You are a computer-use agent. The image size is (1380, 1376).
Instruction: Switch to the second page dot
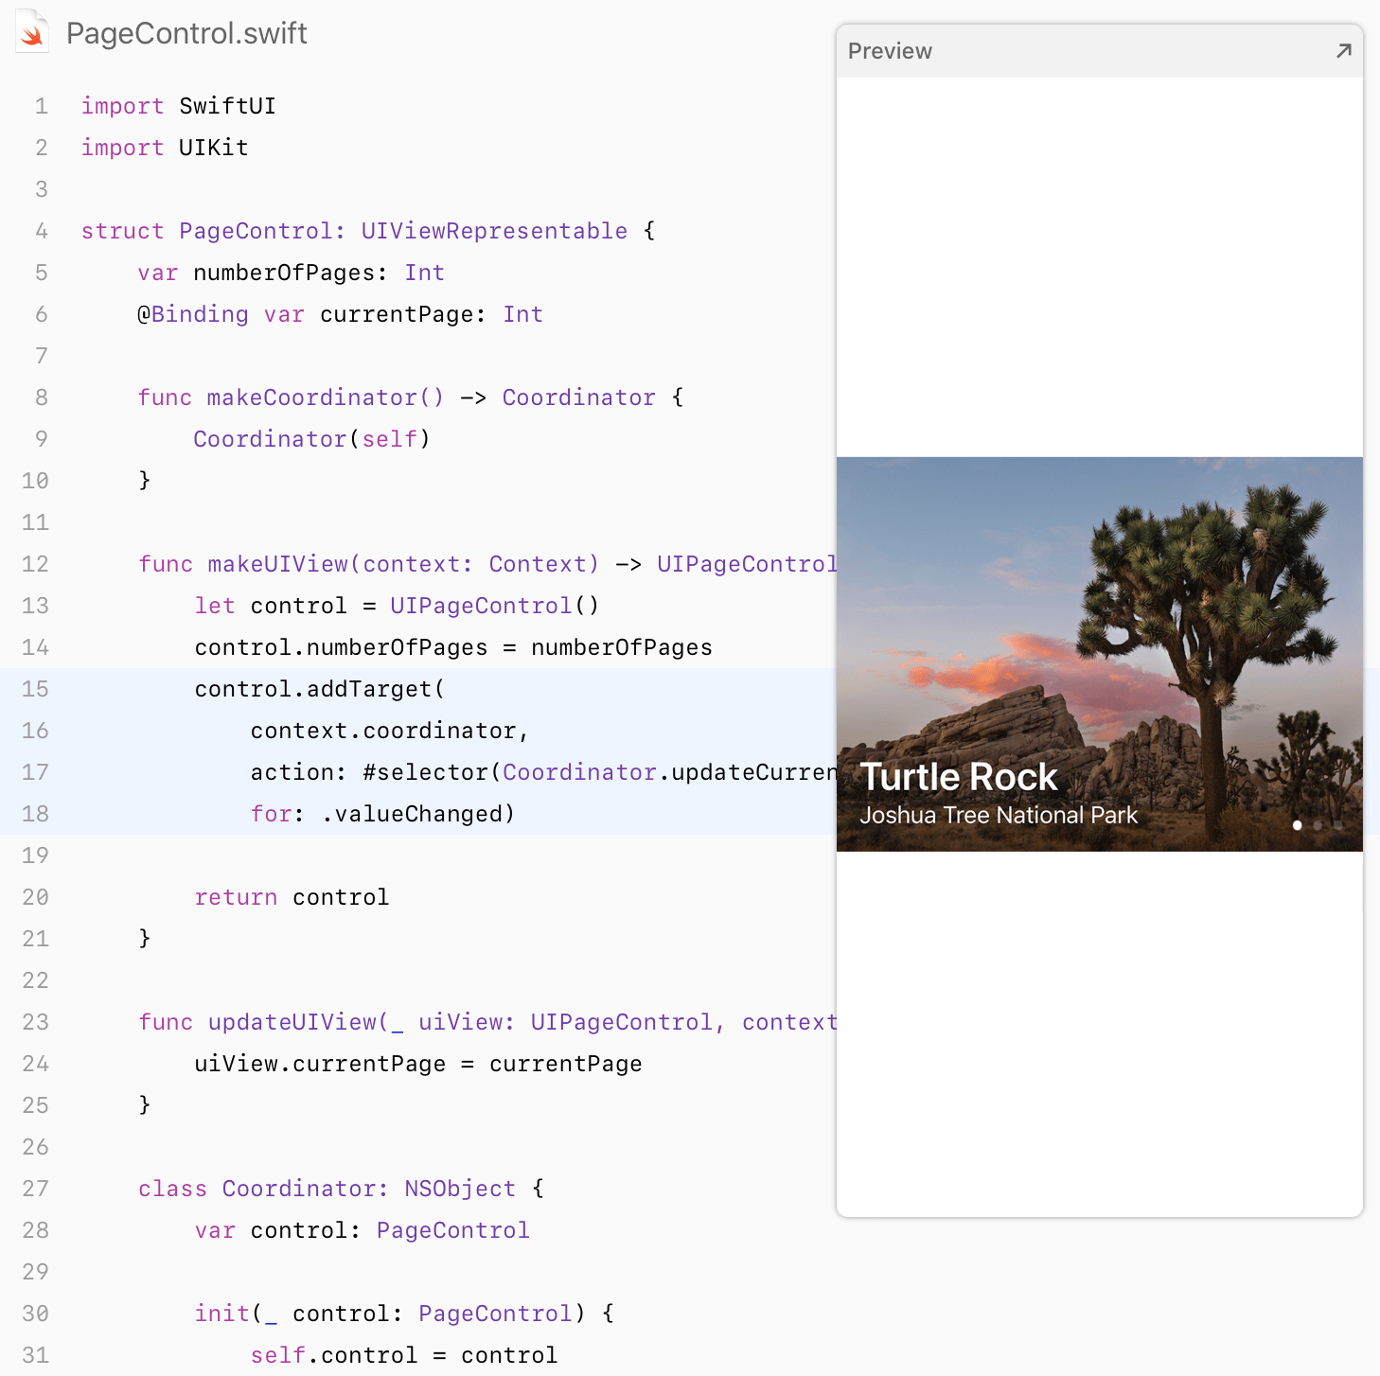click(1318, 825)
